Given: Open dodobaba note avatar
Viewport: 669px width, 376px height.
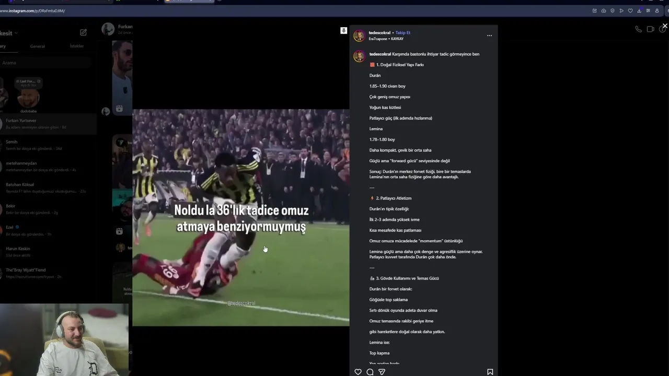Looking at the screenshot, I should coord(29,98).
